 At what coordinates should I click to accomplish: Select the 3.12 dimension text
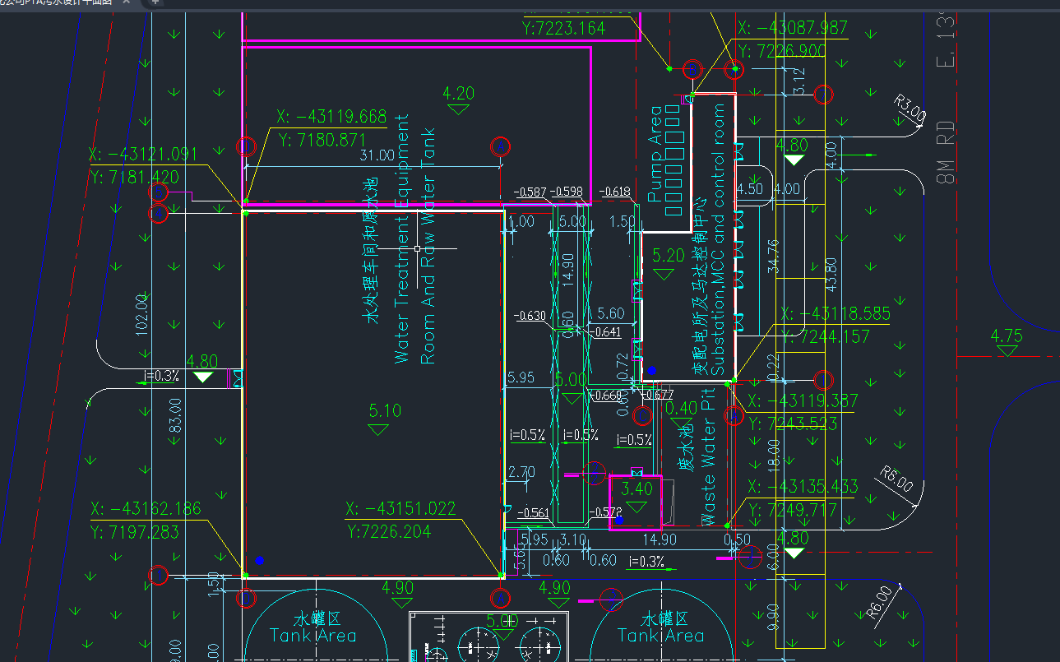coord(798,81)
